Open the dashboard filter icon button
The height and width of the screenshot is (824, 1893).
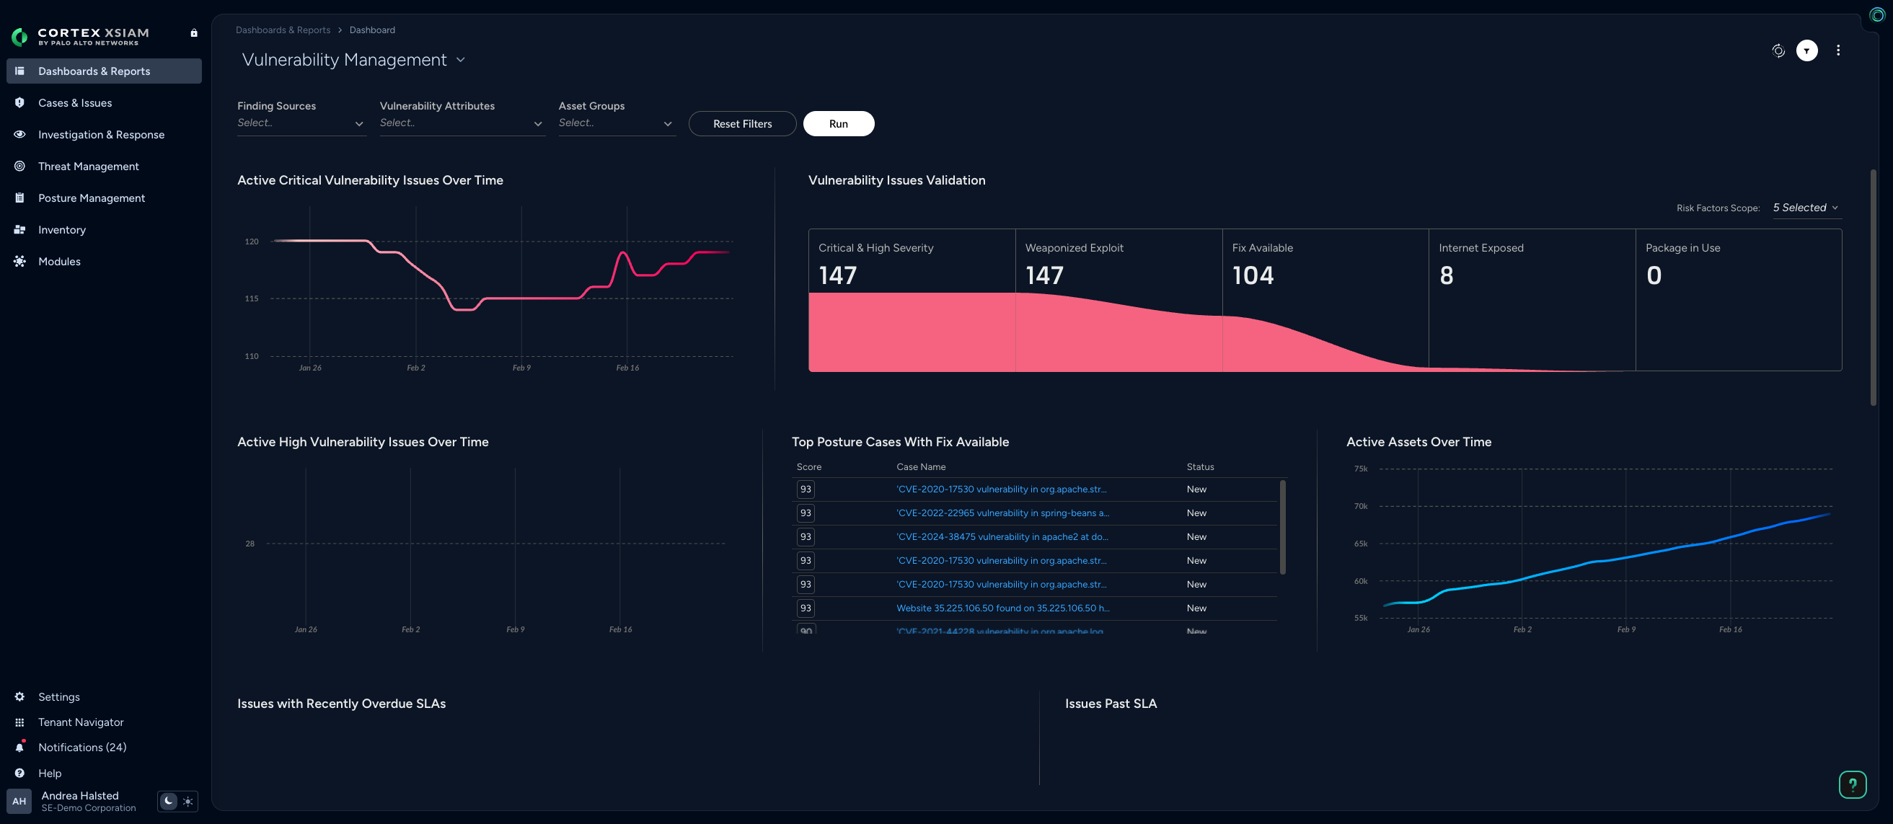1806,50
